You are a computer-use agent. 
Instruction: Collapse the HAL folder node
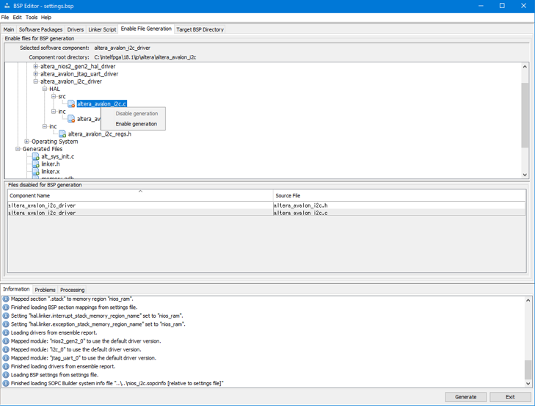pos(44,89)
